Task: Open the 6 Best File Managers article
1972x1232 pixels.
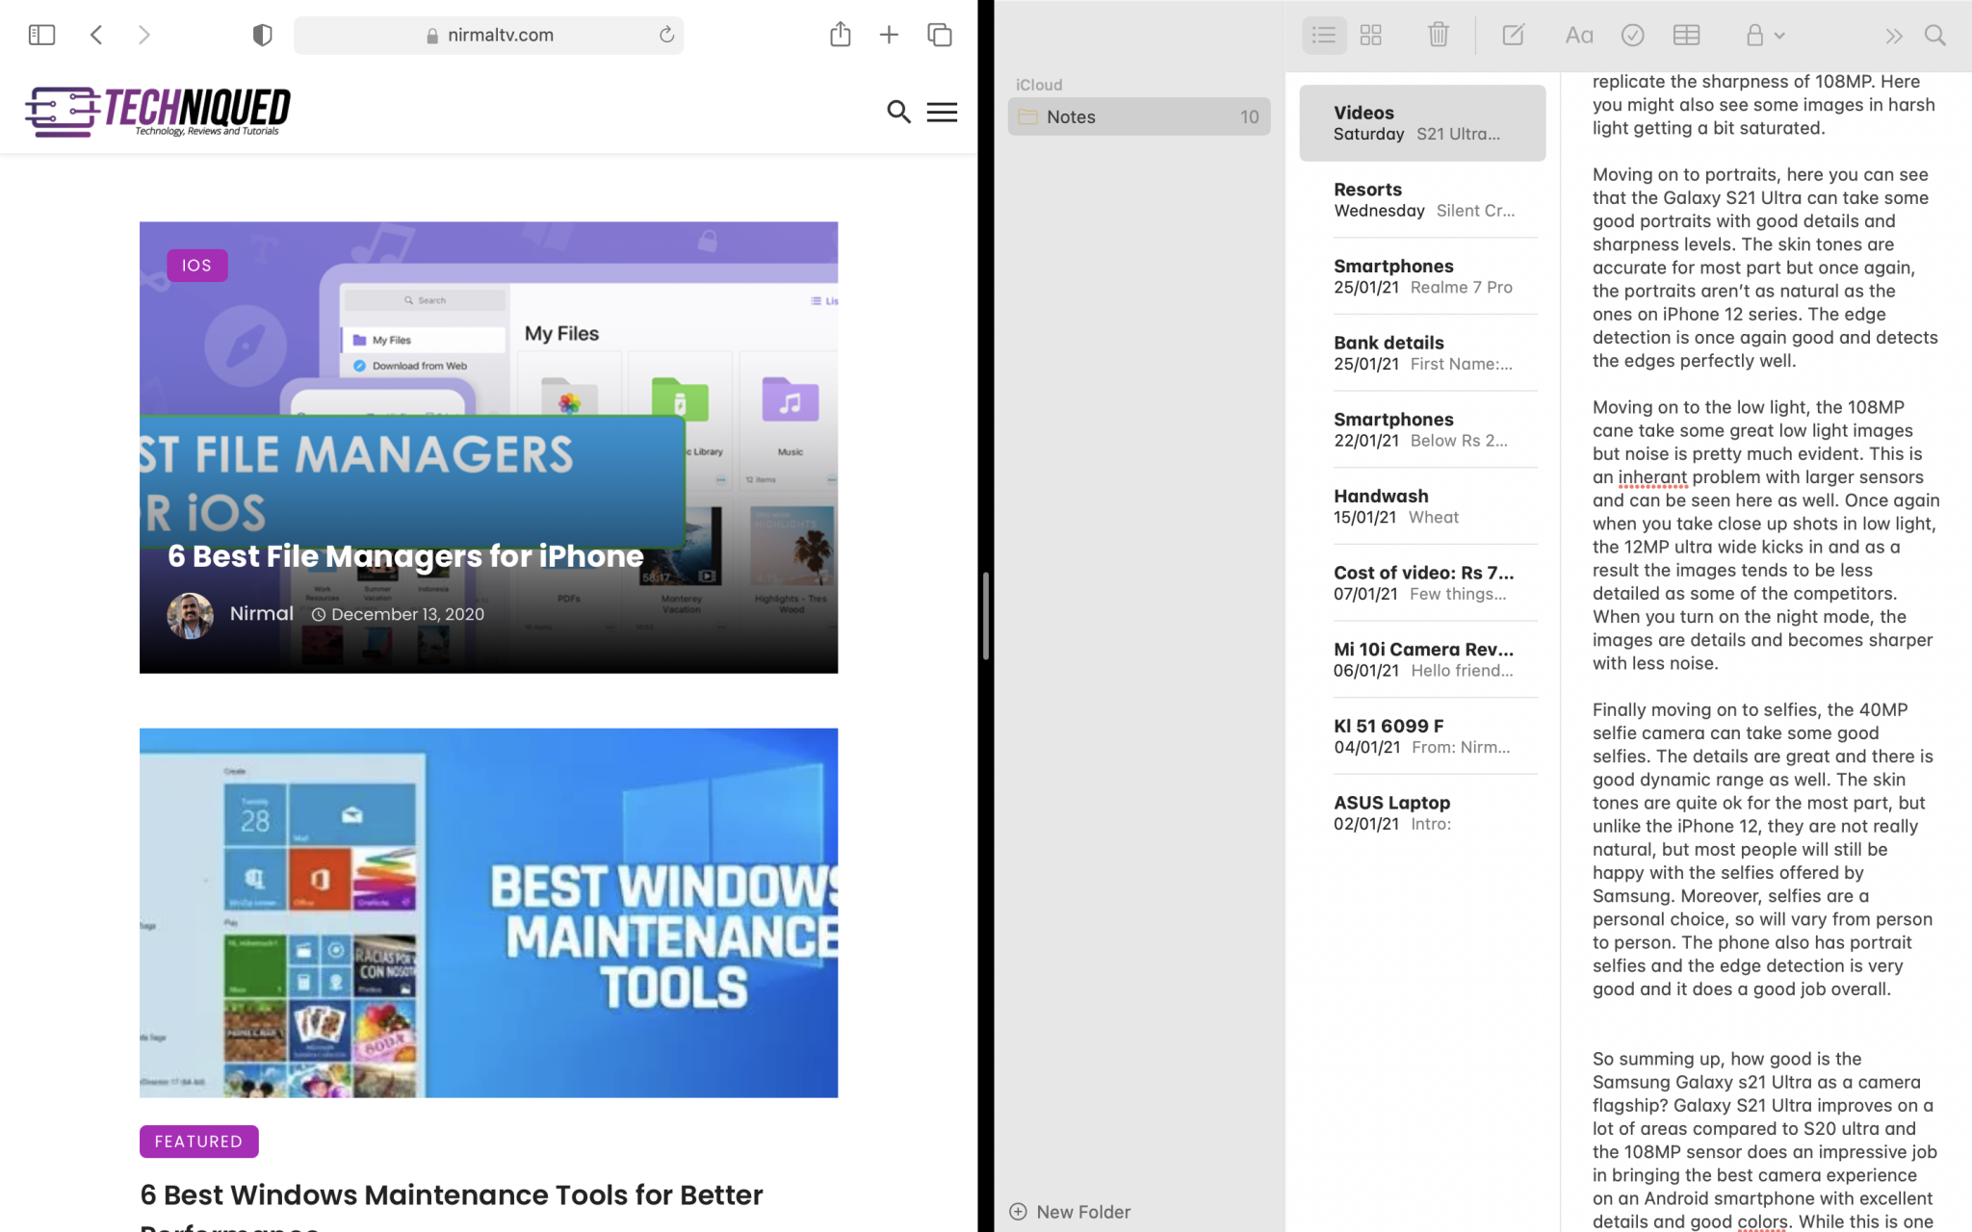Action: [x=405, y=556]
